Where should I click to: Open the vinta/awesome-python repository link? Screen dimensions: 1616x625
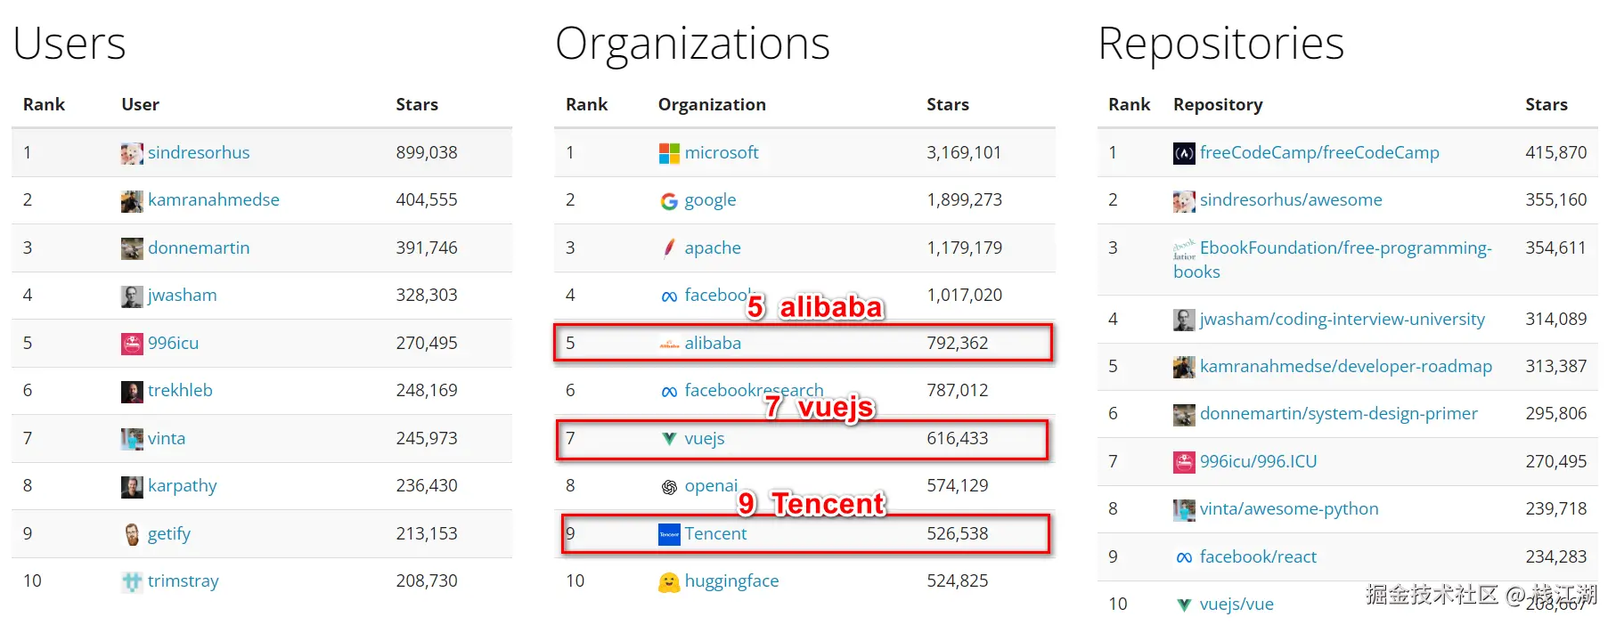(x=1289, y=509)
